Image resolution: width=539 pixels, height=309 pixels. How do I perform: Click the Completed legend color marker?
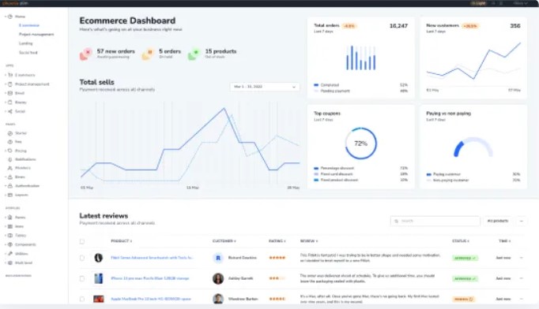[316, 85]
